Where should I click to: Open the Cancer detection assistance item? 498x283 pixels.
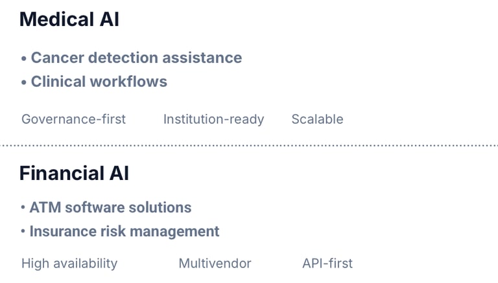click(136, 58)
